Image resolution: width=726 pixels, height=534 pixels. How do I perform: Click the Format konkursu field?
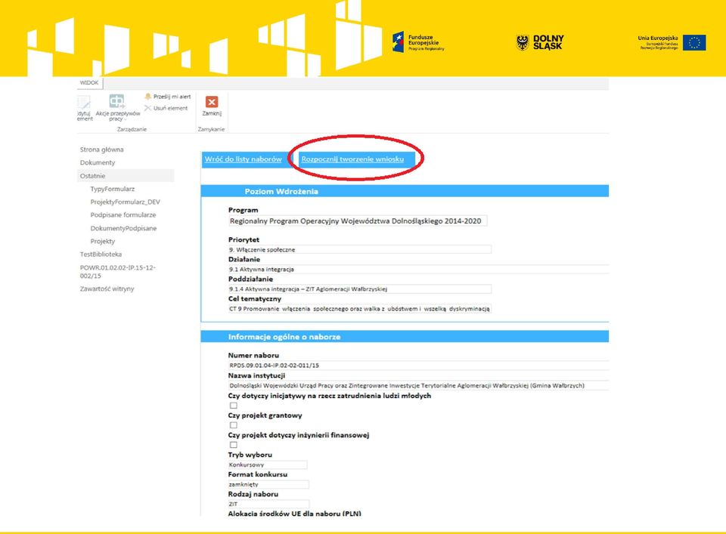pyautogui.click(x=268, y=485)
